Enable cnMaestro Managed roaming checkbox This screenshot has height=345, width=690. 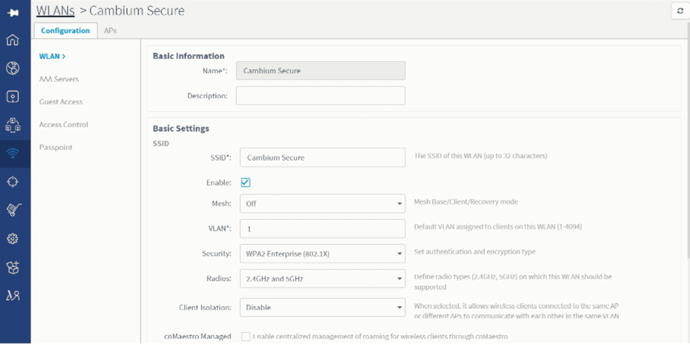[246, 337]
